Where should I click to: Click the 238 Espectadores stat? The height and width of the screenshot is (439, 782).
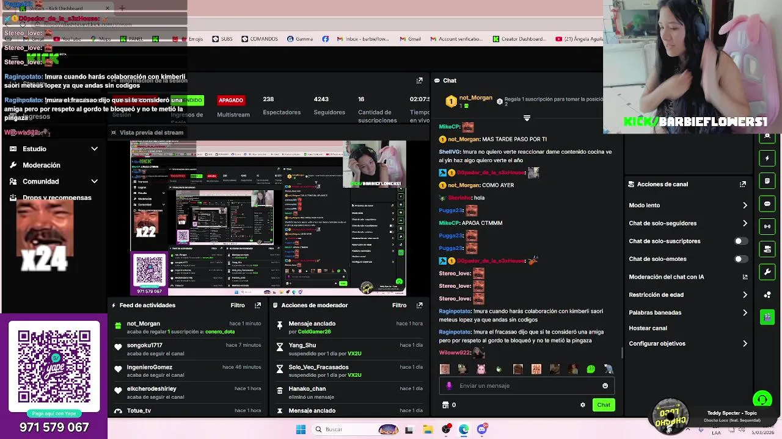tap(282, 105)
